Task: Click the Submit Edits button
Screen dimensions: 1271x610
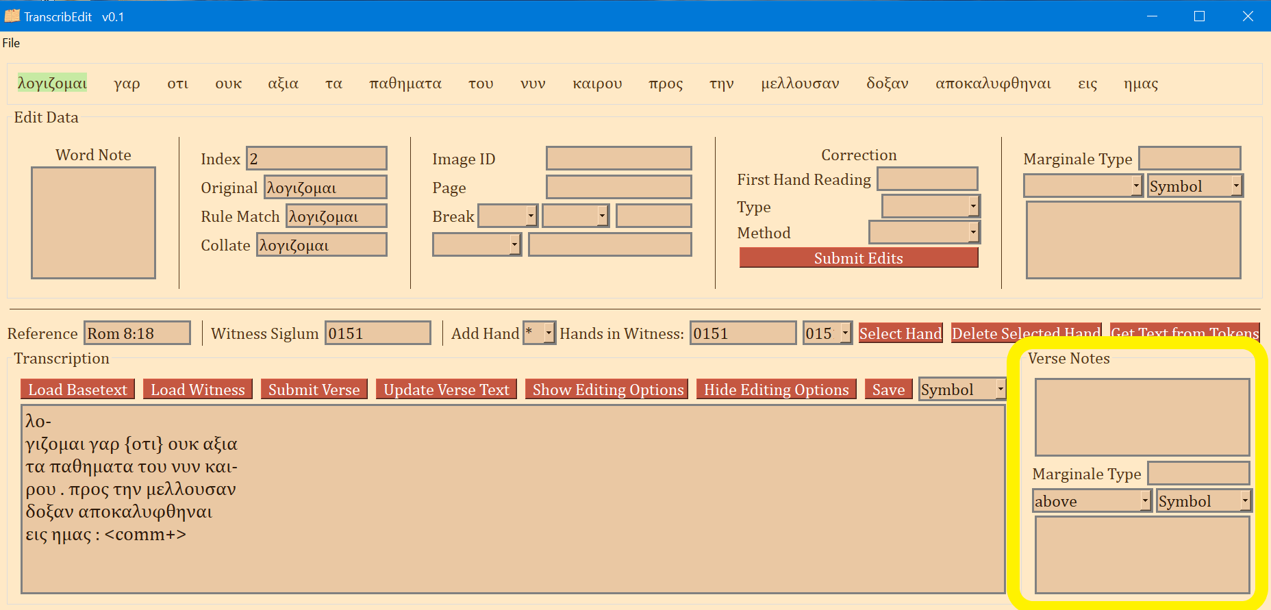Action: (x=859, y=257)
